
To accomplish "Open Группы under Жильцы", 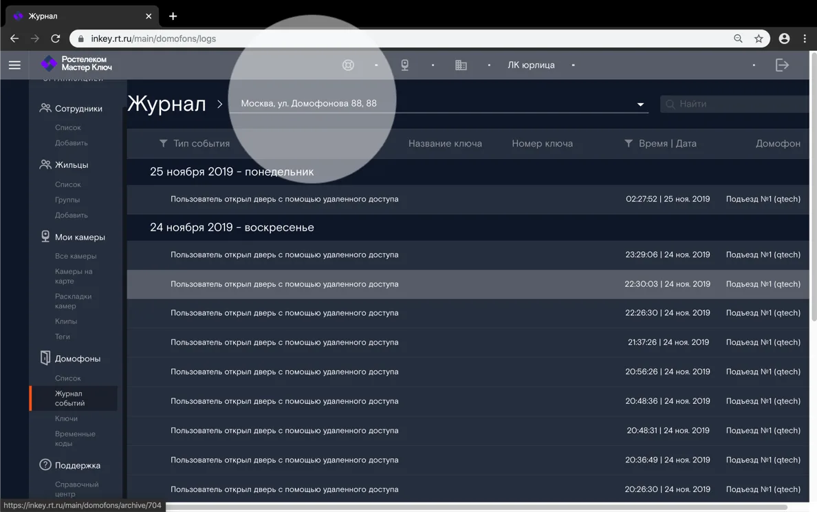I will pyautogui.click(x=67, y=200).
